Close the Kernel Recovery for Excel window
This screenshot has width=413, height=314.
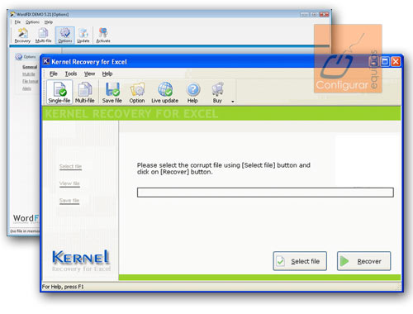point(396,61)
